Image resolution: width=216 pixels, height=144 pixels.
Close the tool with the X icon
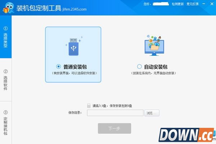211,4
